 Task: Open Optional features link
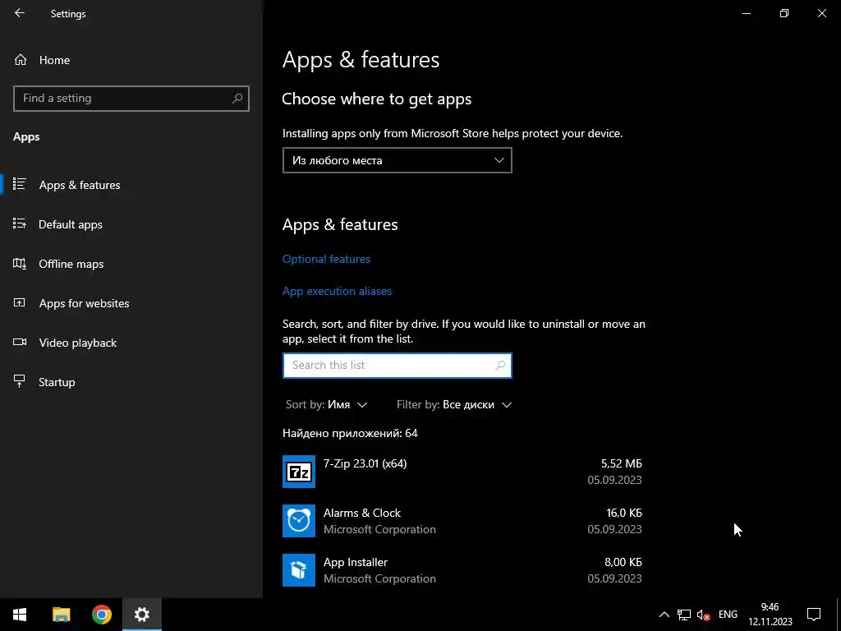tap(326, 259)
